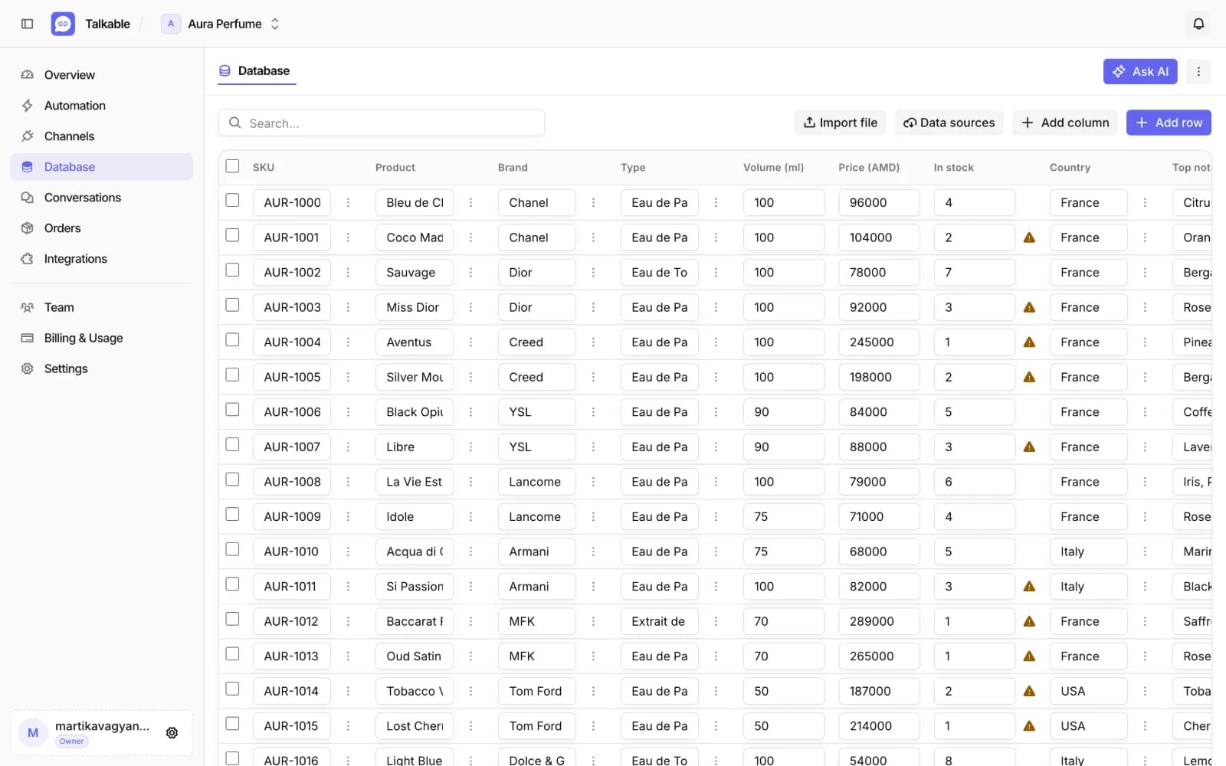Open the three-dot menu next to Tom Ford in AUR-1015
This screenshot has height=766, width=1226.
(593, 726)
